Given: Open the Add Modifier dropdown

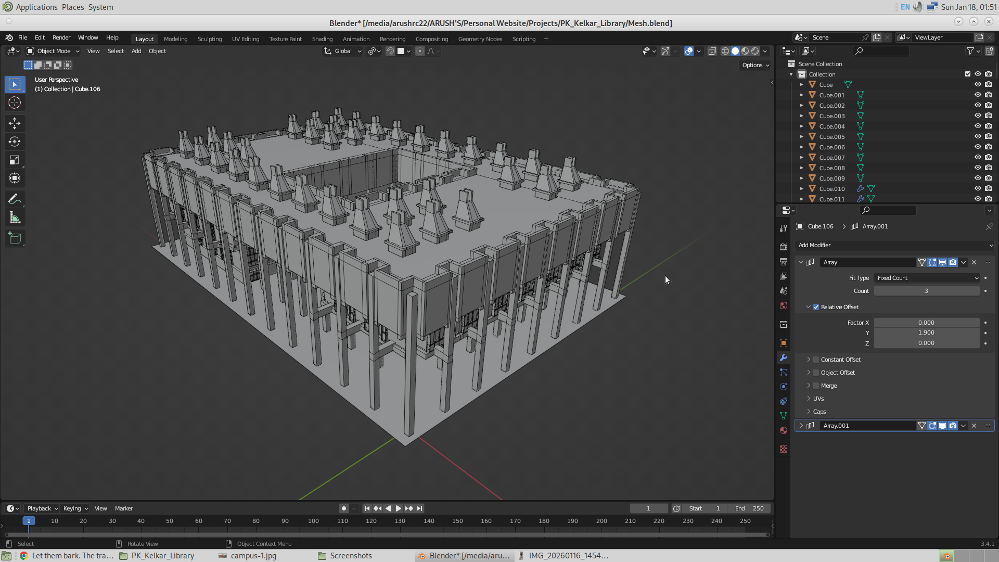Looking at the screenshot, I should tap(895, 245).
